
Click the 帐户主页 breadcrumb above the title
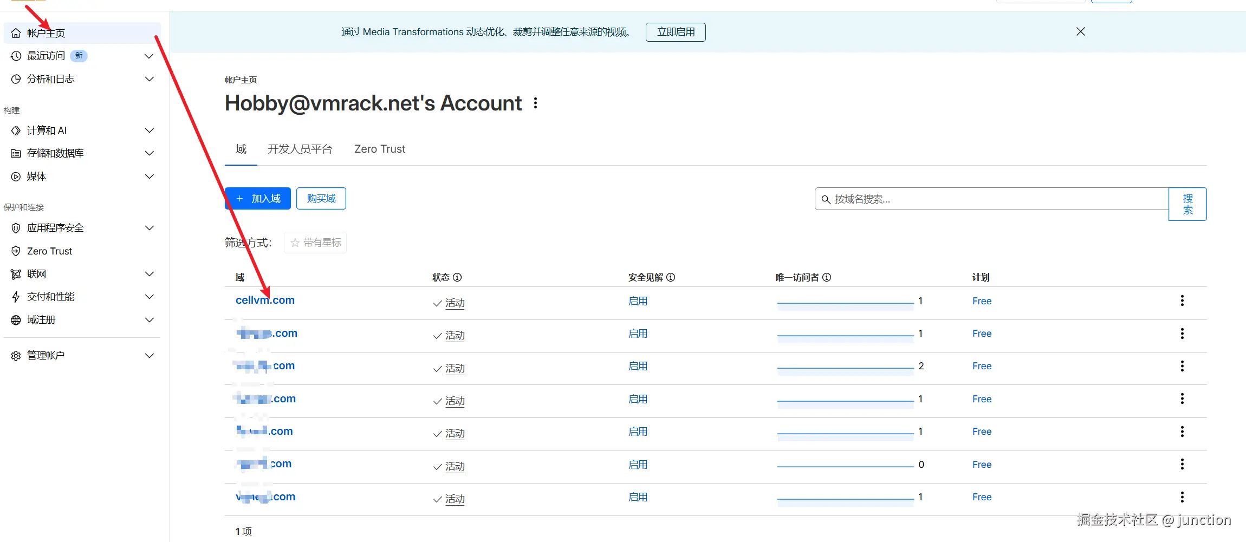241,80
